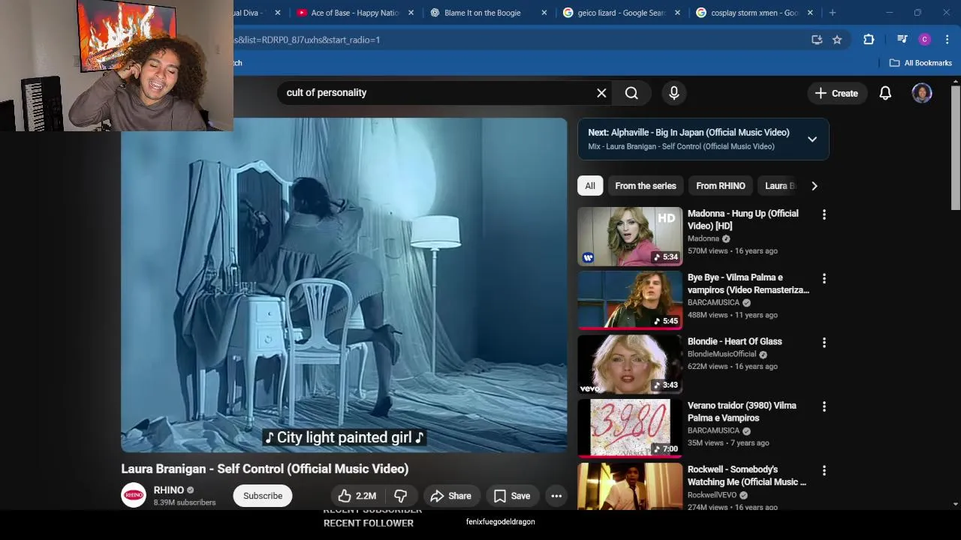Click the Create button
This screenshot has width=961, height=540.
pyautogui.click(x=836, y=93)
